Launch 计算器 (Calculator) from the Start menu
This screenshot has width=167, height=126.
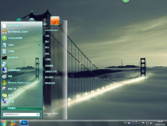click(11, 51)
